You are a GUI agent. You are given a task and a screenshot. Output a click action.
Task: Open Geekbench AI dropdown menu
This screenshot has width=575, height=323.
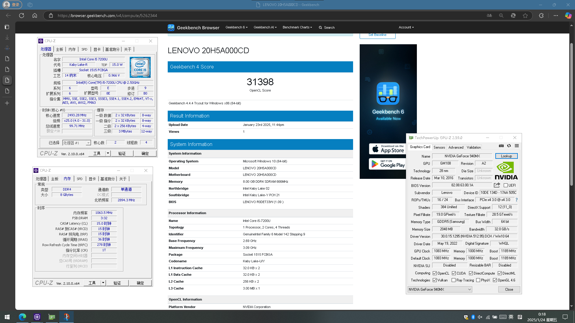[265, 27]
